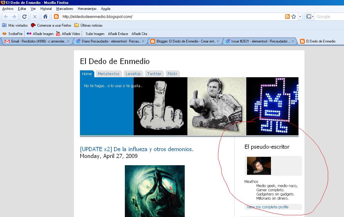344x217 pixels.
Task: Open the LevelUp blog tab
Action: tap(133, 74)
